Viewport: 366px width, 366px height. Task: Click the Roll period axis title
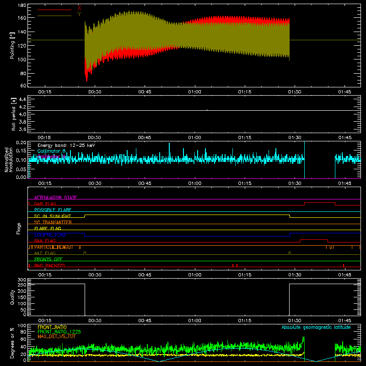coord(13,114)
